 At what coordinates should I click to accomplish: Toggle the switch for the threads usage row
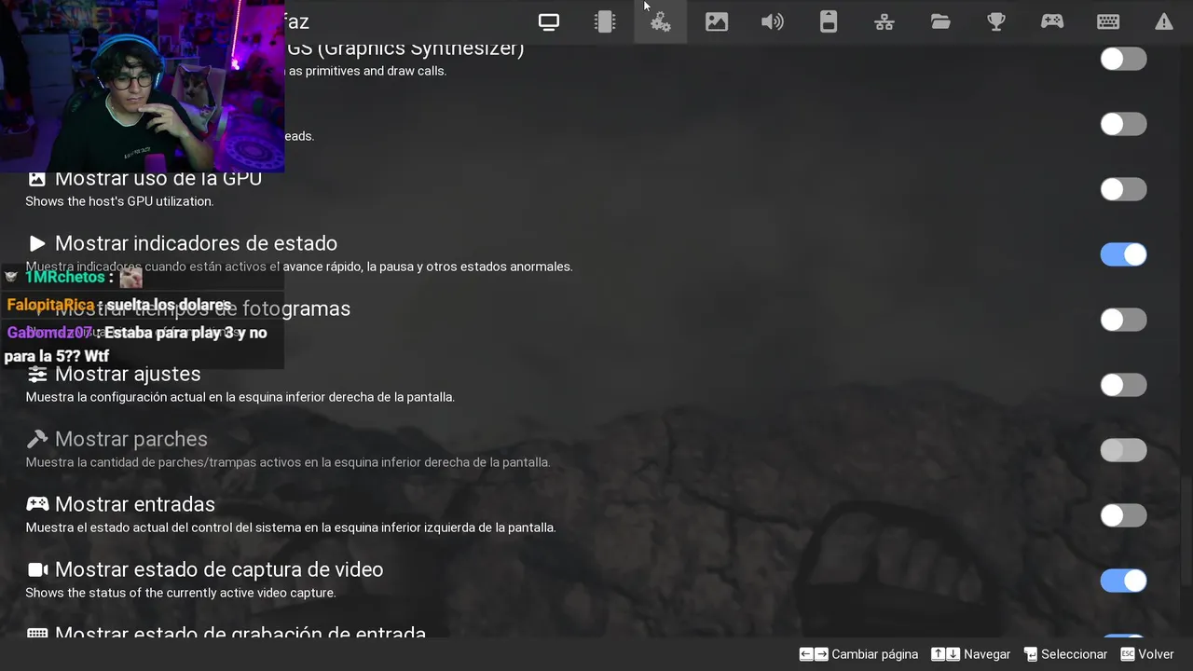[x=1123, y=124]
